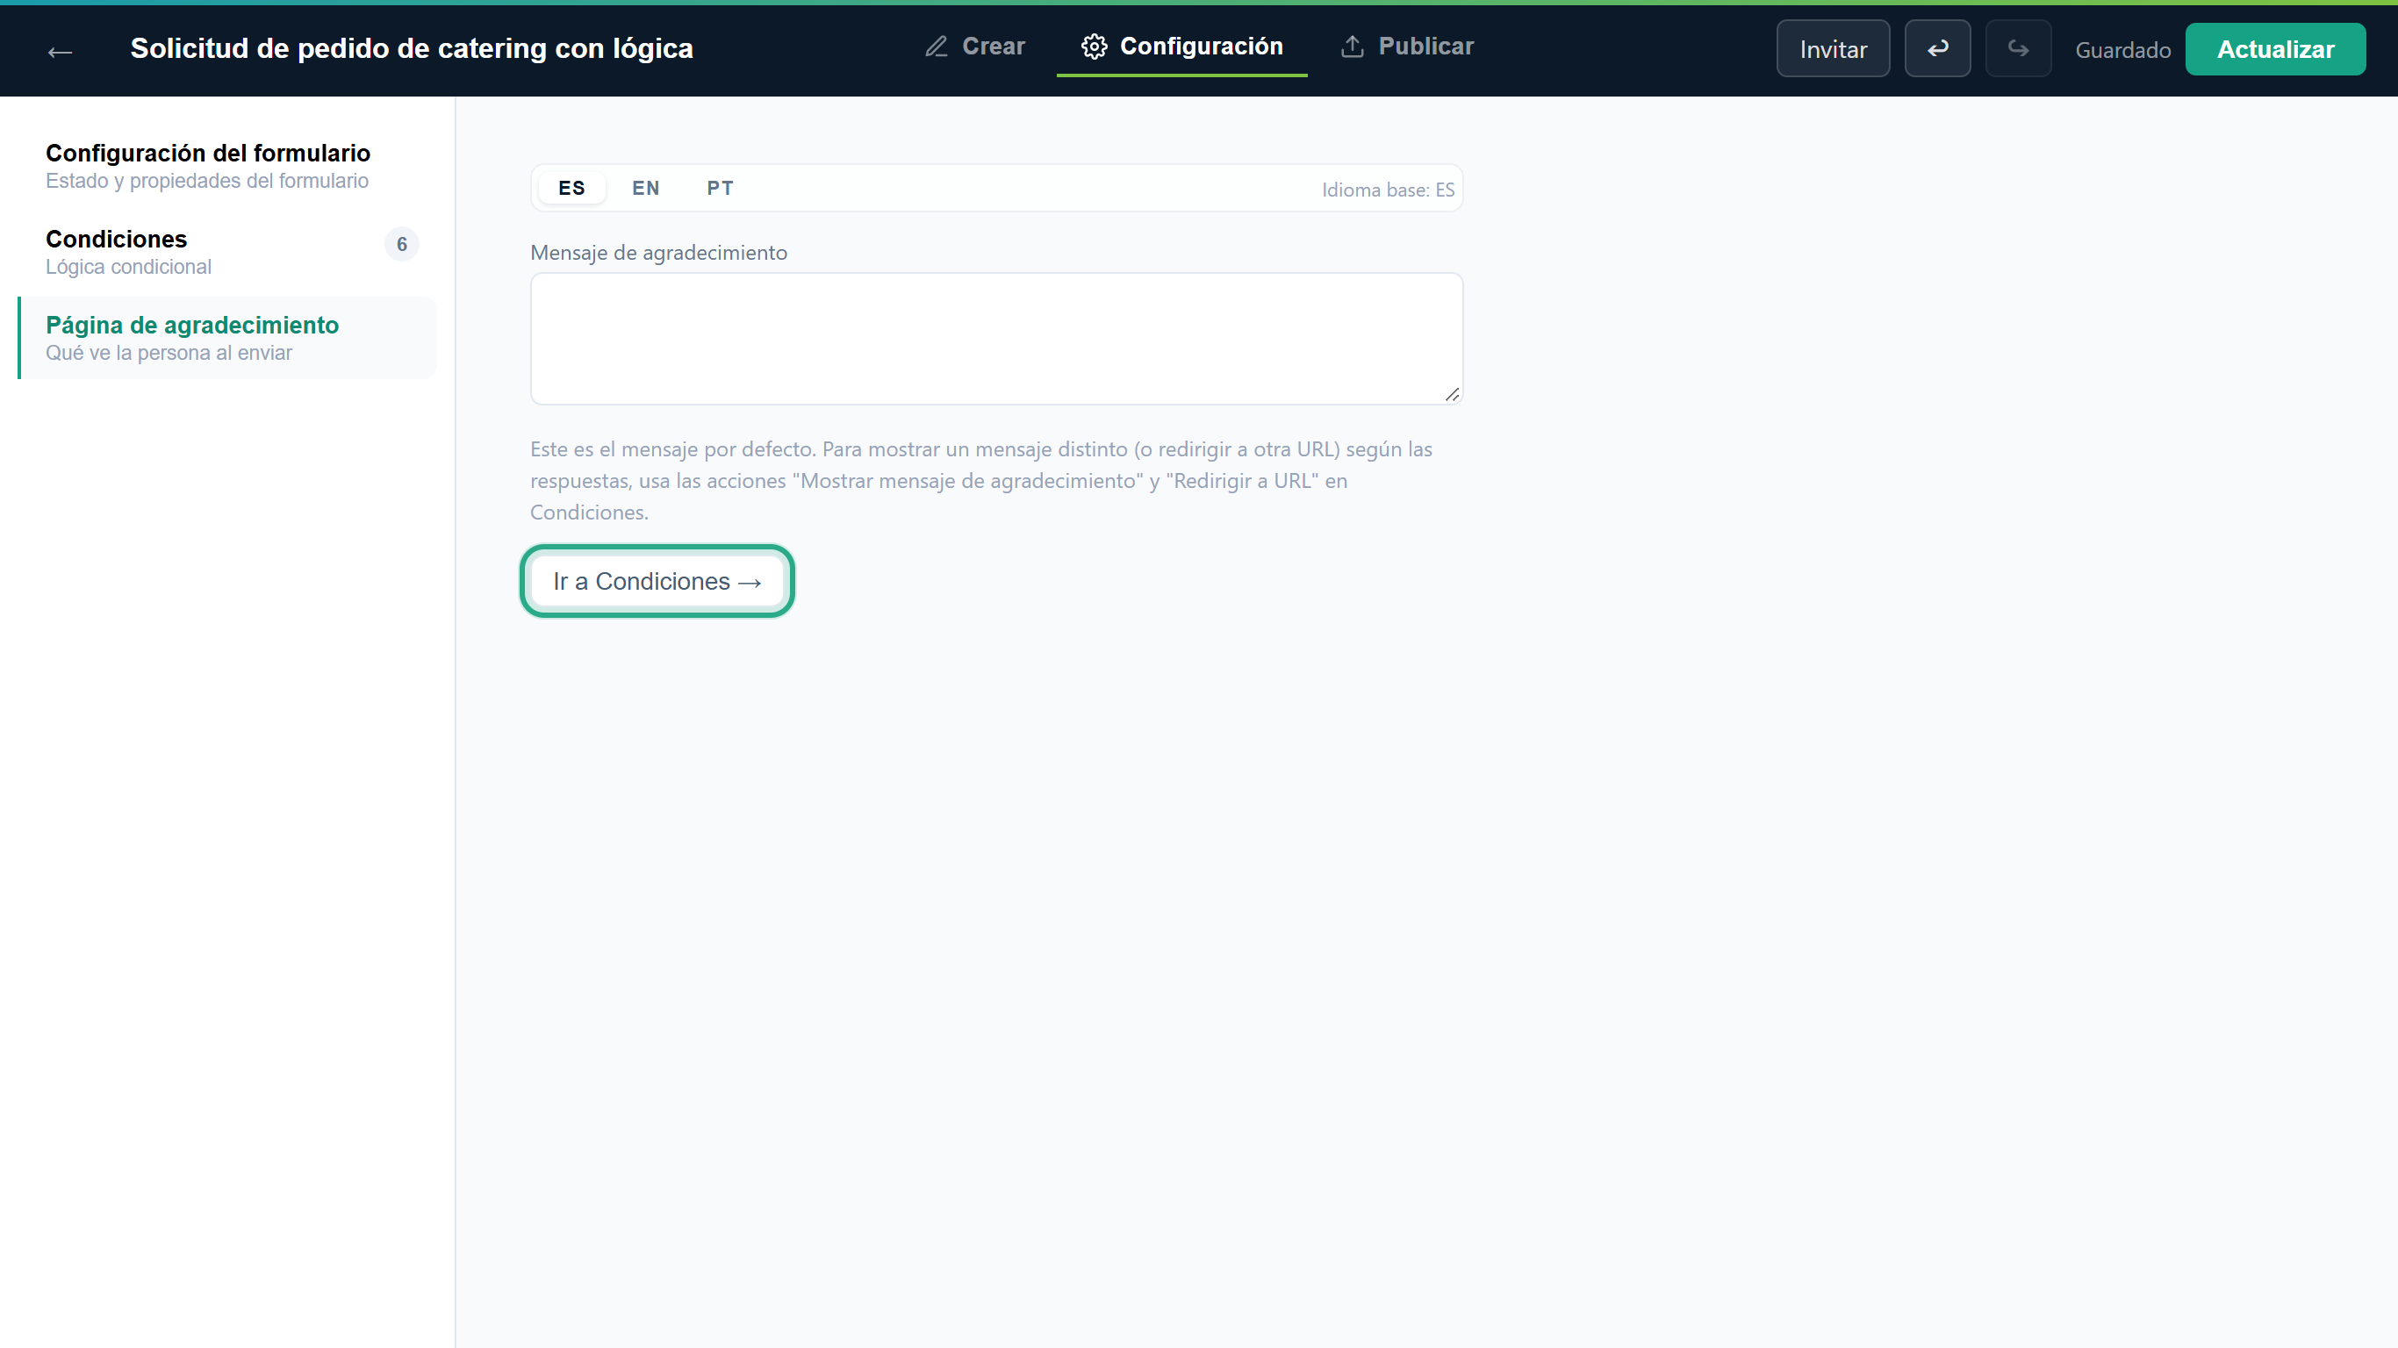Open the Condiciones sidebar section
Viewport: 2398px width, 1348px height.
tap(227, 252)
